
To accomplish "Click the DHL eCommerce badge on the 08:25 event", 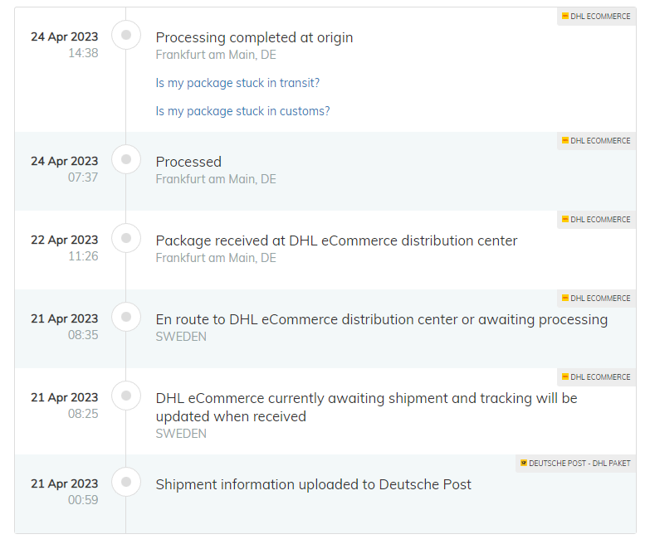I will tap(596, 377).
